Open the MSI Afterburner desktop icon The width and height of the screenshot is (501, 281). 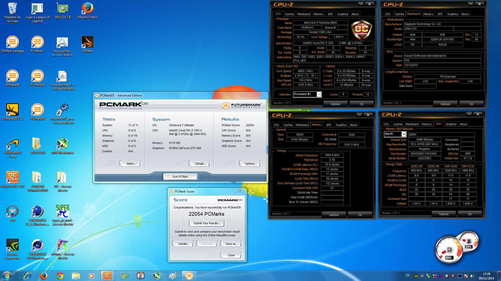[x=63, y=146]
